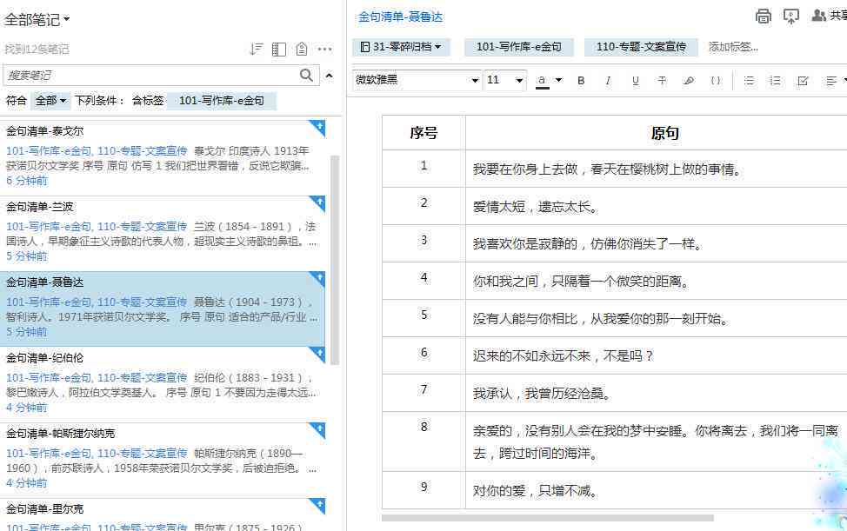Insert code block with braces icon
The width and height of the screenshot is (847, 531).
(x=716, y=81)
